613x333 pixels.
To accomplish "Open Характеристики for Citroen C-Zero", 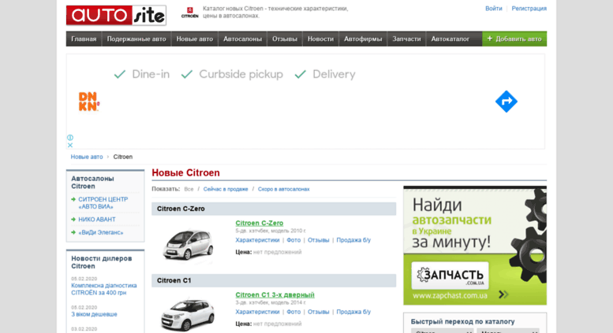I will click(x=257, y=240).
